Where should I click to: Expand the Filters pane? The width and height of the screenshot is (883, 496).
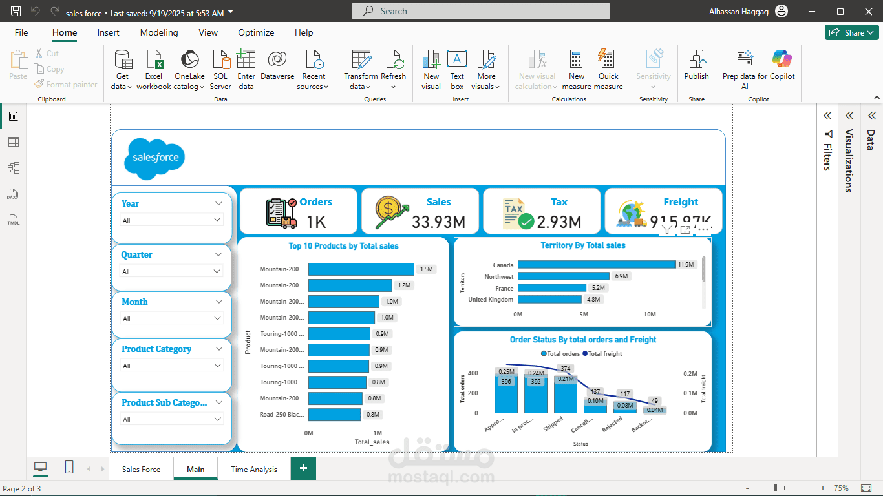(827, 116)
